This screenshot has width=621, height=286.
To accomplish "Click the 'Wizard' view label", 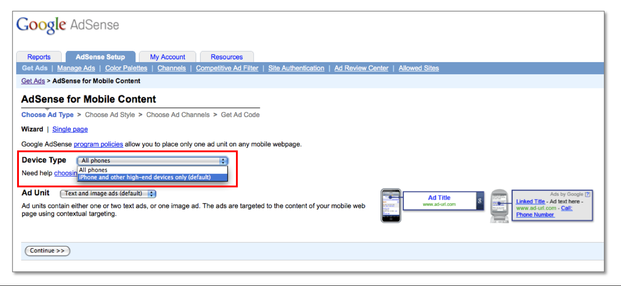I will pos(32,129).
